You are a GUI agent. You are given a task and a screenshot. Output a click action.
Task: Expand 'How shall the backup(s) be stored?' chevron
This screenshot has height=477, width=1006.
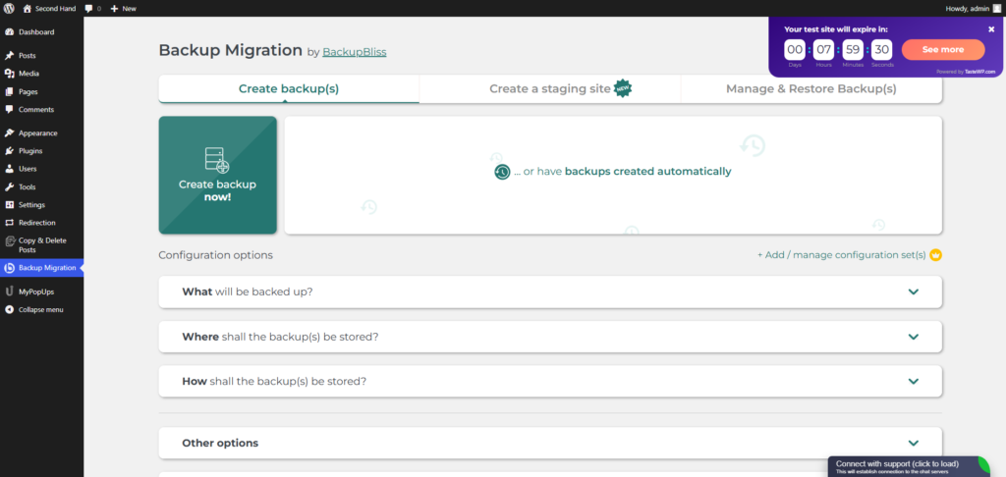click(914, 382)
